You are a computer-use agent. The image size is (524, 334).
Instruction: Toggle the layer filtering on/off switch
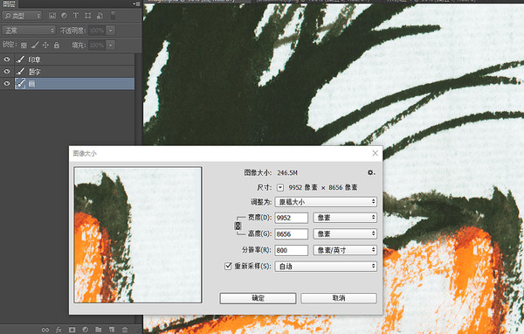point(113,16)
